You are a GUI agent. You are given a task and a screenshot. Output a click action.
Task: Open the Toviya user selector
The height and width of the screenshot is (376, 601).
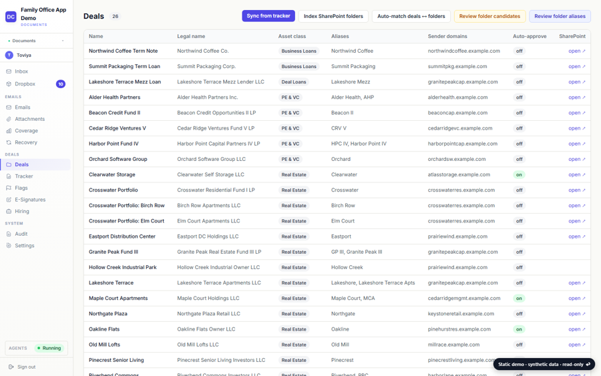pos(37,55)
